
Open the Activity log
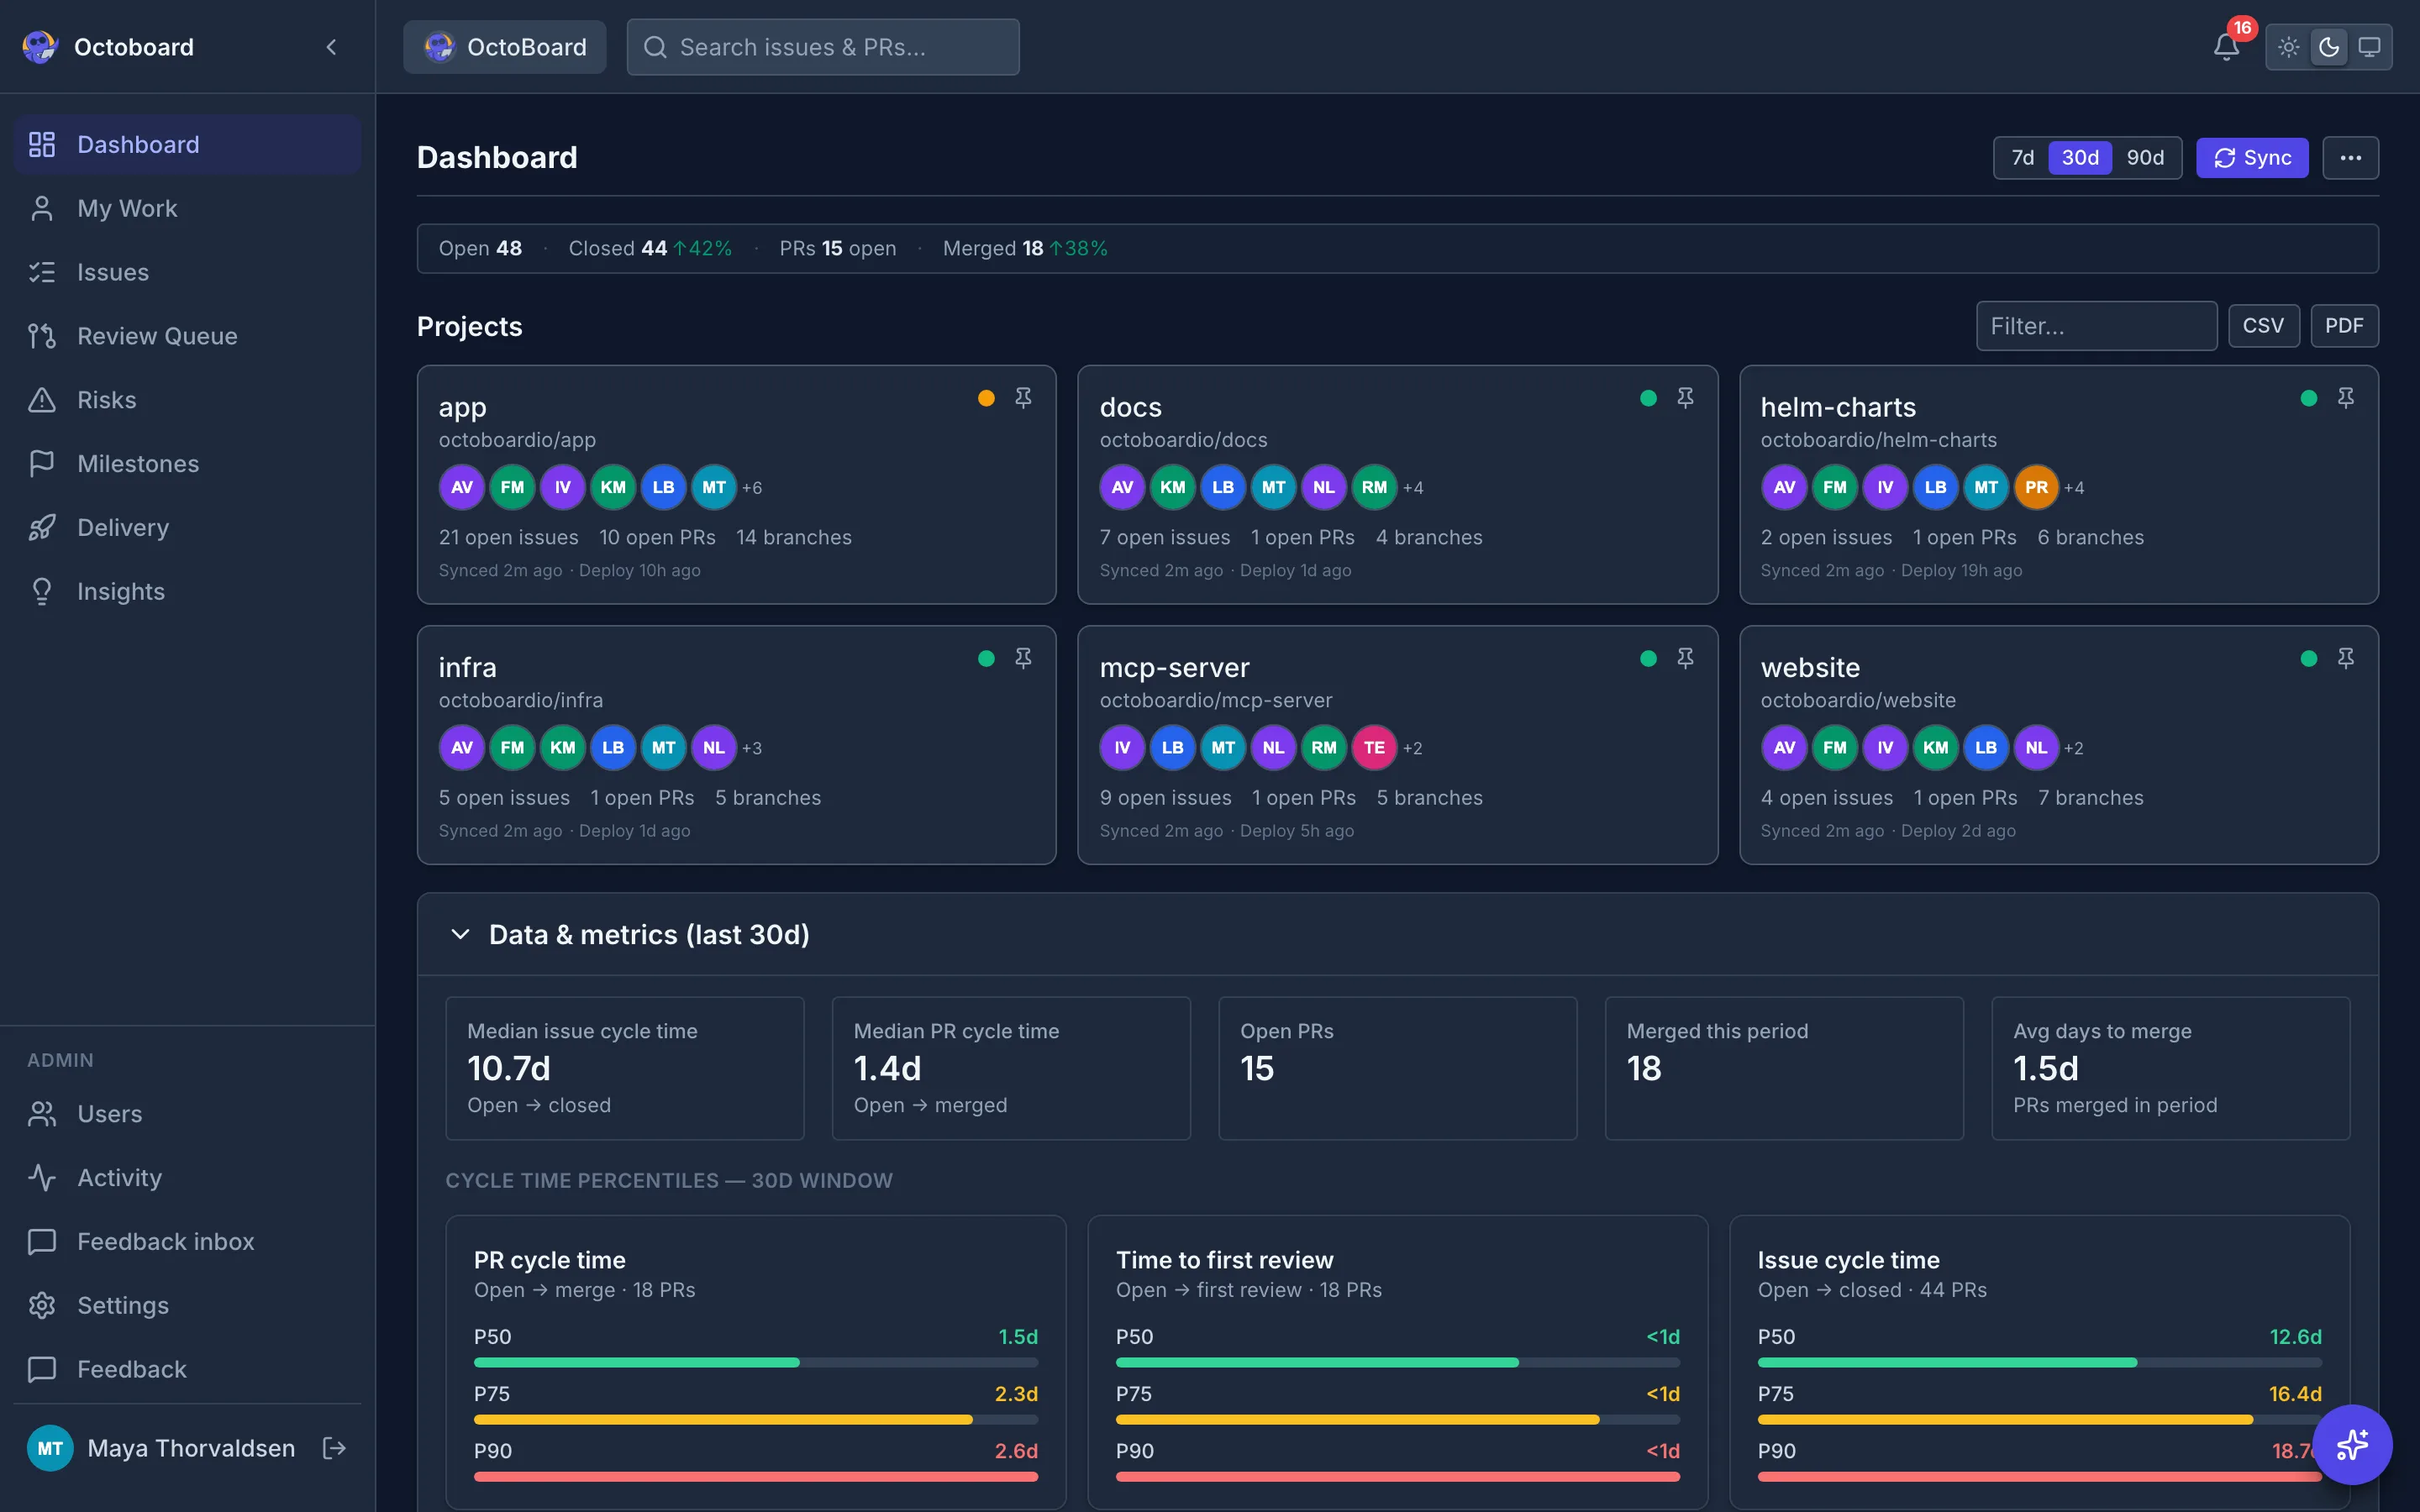(x=187, y=1178)
